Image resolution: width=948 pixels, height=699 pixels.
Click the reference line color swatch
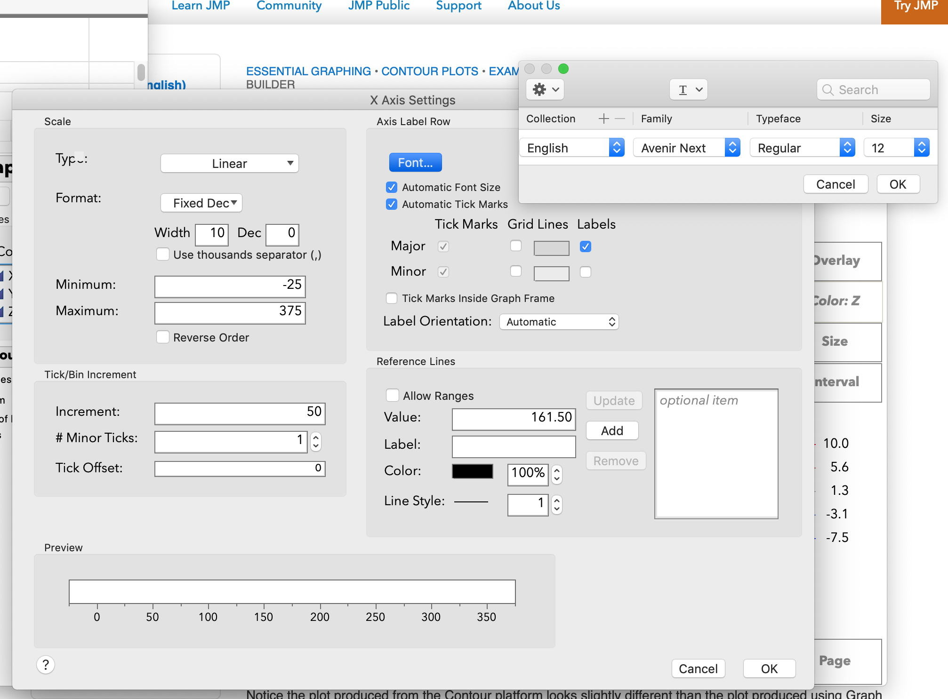point(472,471)
